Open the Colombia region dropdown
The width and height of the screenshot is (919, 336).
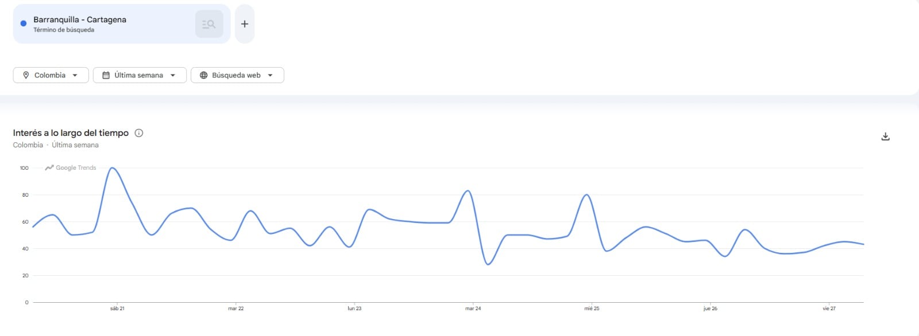click(75, 75)
